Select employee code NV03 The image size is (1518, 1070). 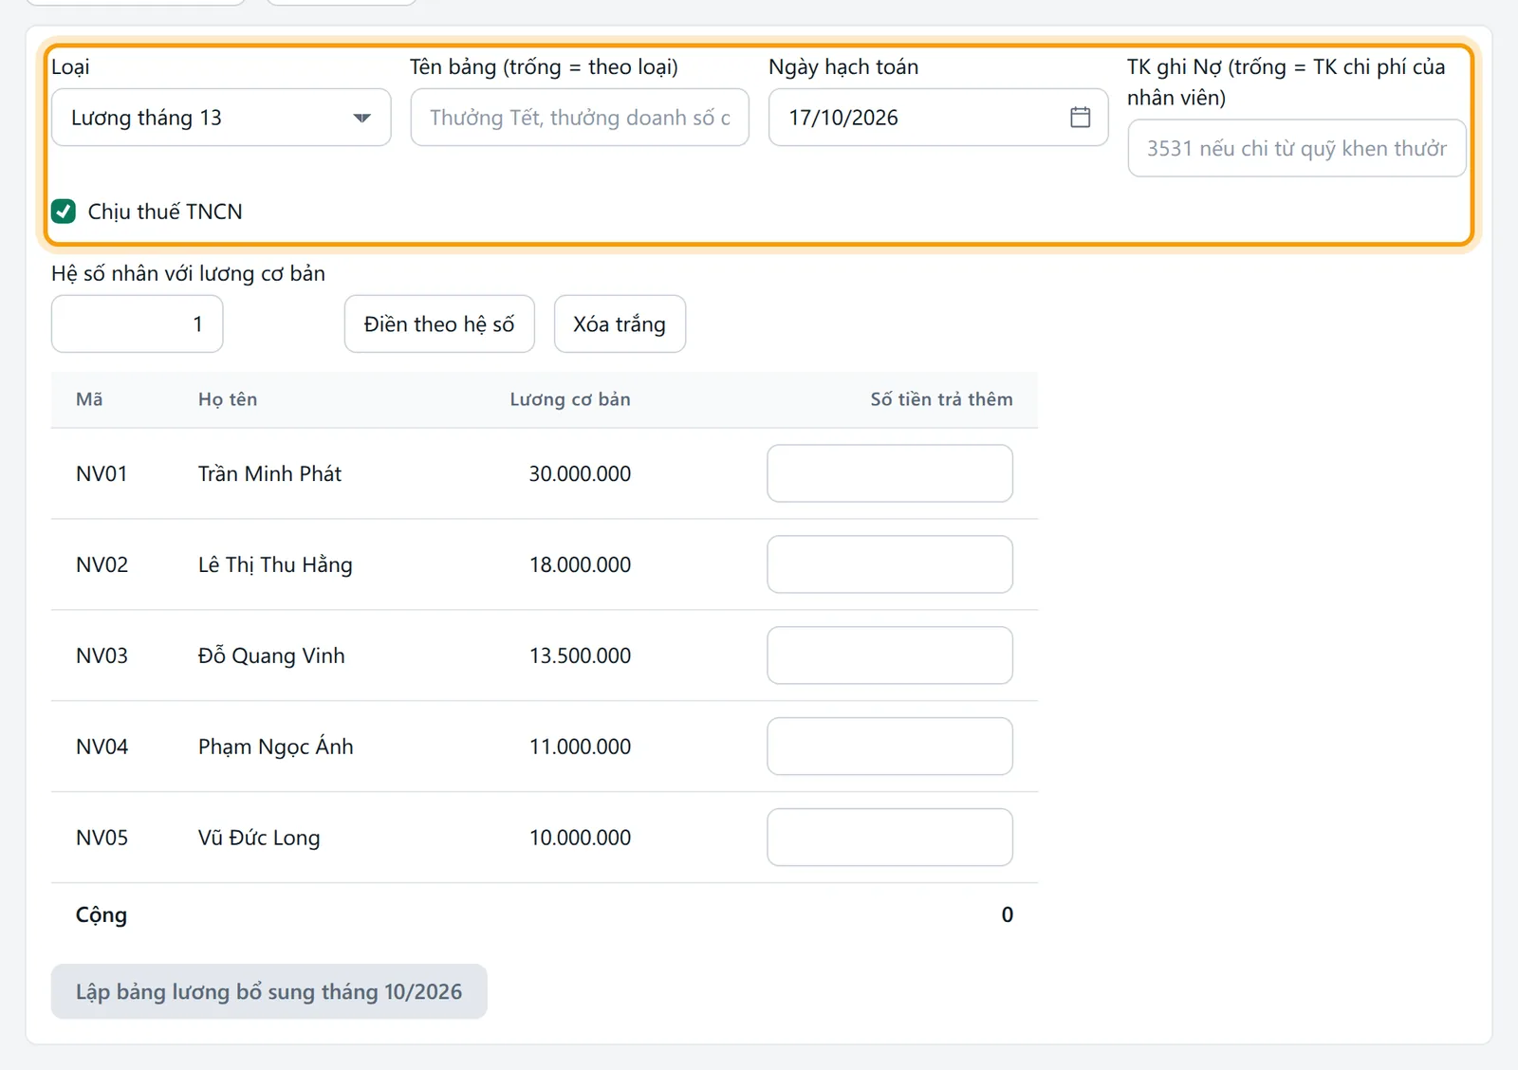(x=102, y=655)
